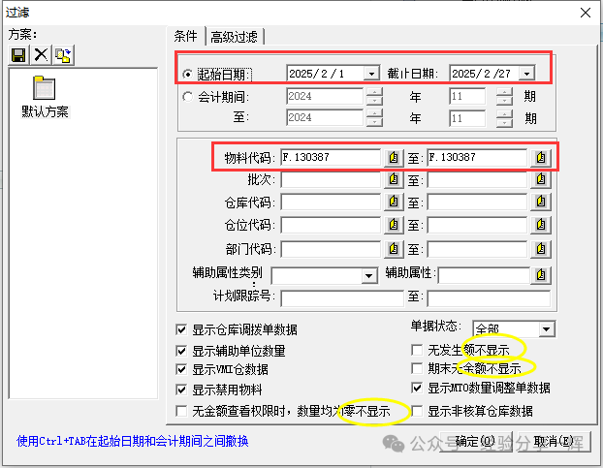Expand the 辅助属性类别 dropdown
The width and height of the screenshot is (603, 468).
[x=368, y=275]
